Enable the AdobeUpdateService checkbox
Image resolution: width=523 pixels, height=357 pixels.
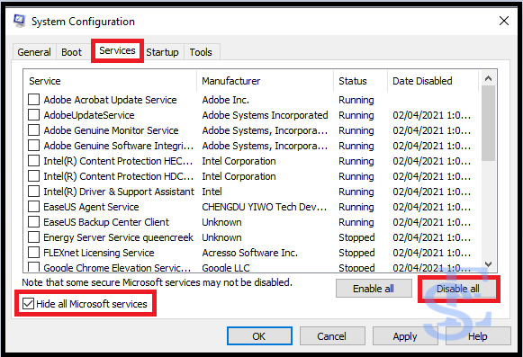(x=33, y=115)
